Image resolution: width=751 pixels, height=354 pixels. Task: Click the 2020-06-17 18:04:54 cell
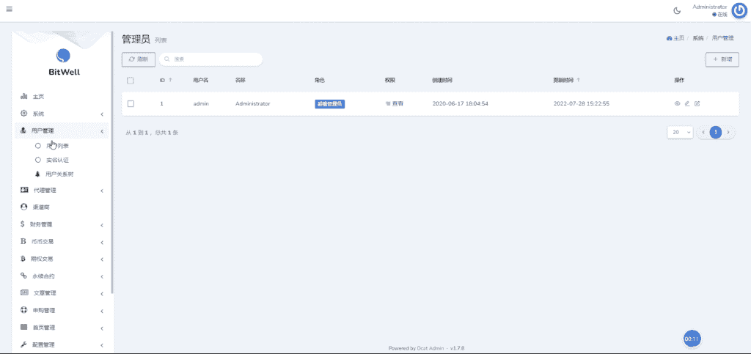click(461, 103)
